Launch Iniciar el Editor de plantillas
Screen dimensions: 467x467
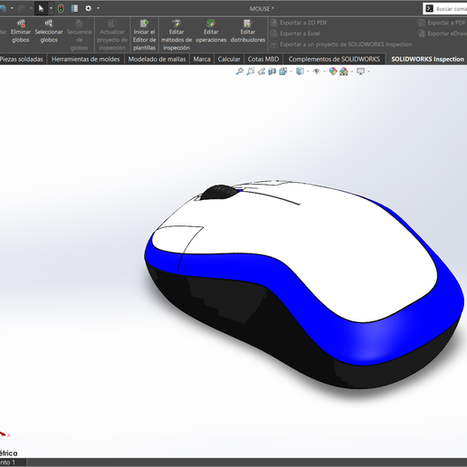click(x=145, y=35)
